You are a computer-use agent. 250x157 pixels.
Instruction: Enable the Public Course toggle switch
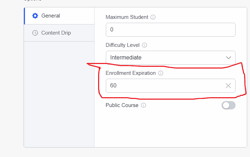click(x=228, y=105)
